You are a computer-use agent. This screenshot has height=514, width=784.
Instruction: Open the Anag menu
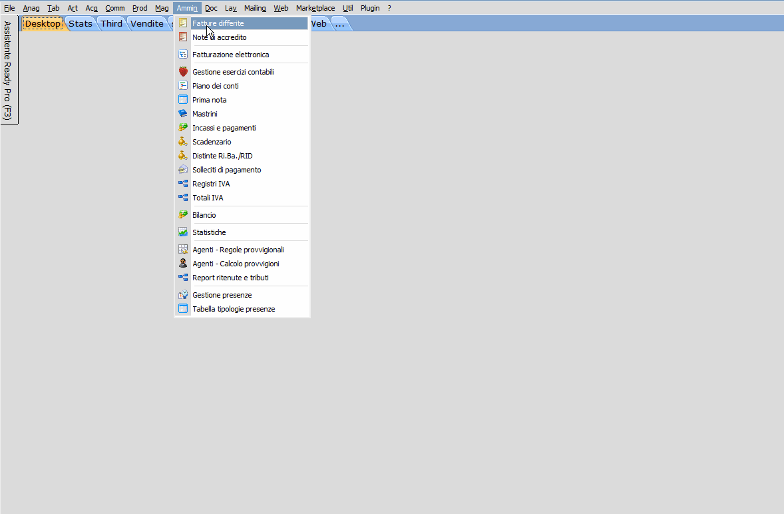click(31, 8)
